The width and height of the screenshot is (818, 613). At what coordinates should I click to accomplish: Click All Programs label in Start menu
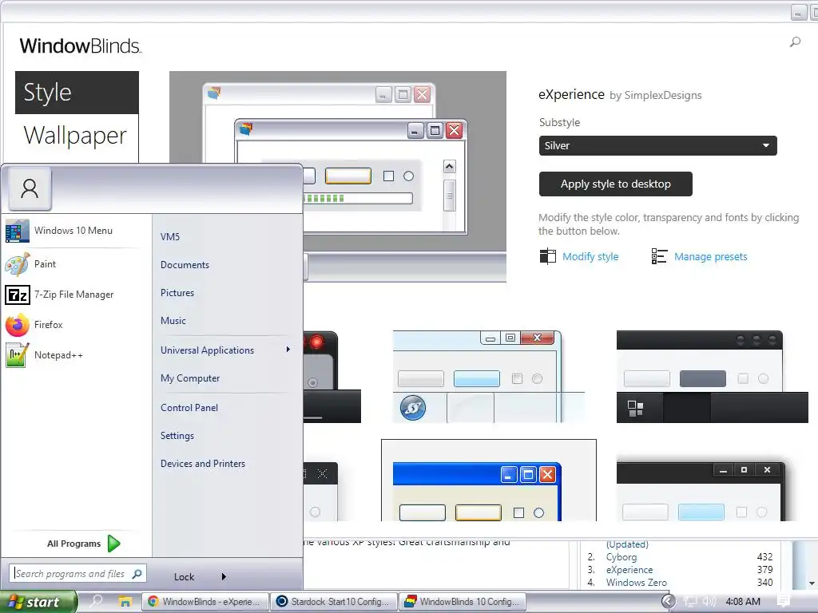[x=73, y=544]
